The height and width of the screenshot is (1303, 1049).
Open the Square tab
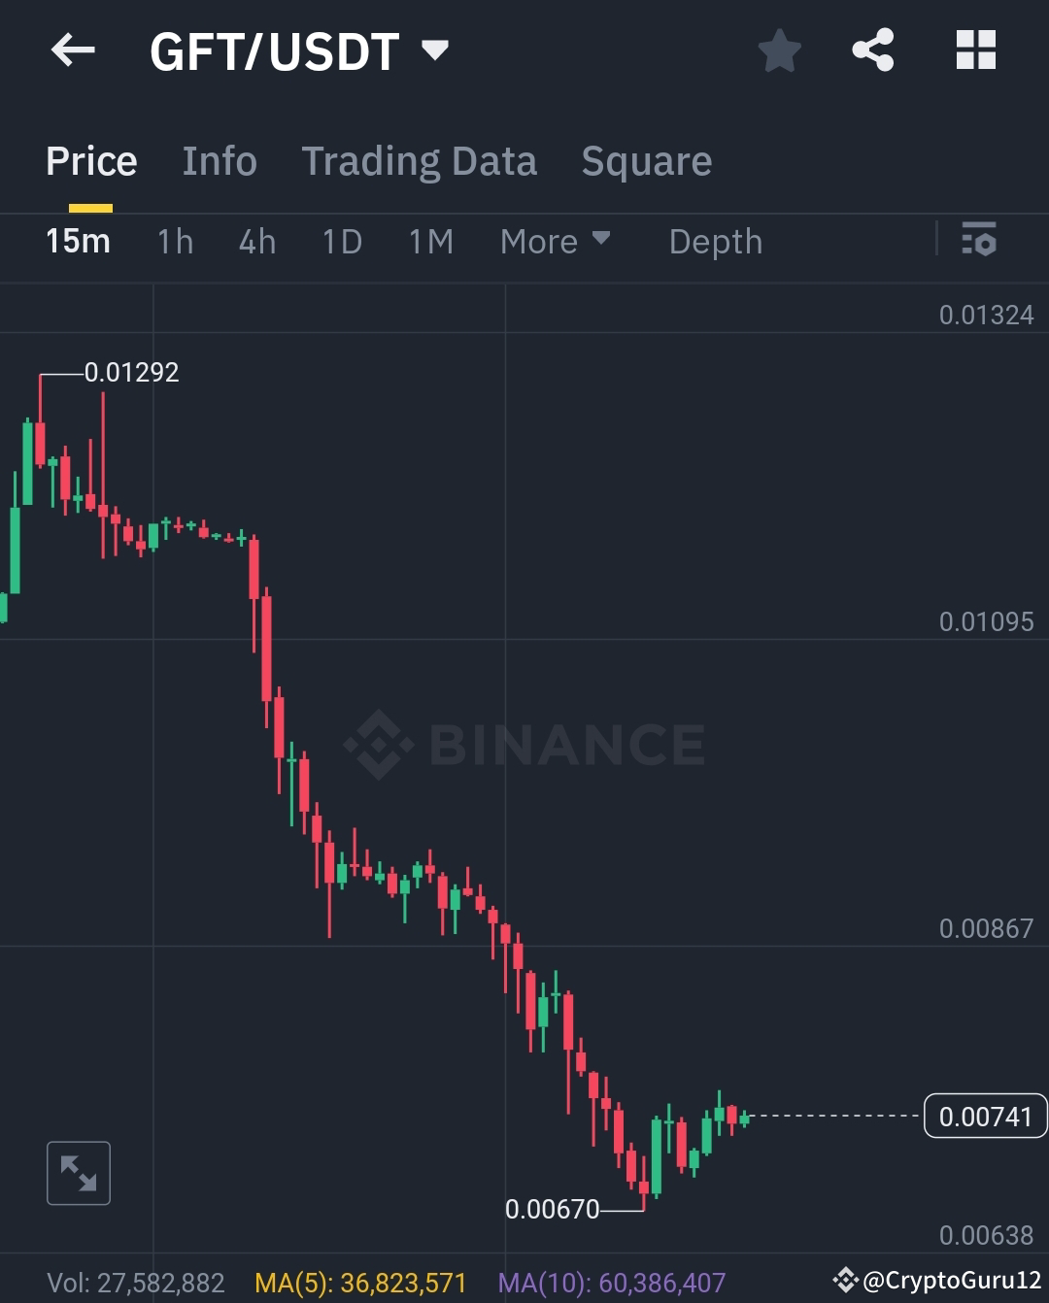point(646,160)
